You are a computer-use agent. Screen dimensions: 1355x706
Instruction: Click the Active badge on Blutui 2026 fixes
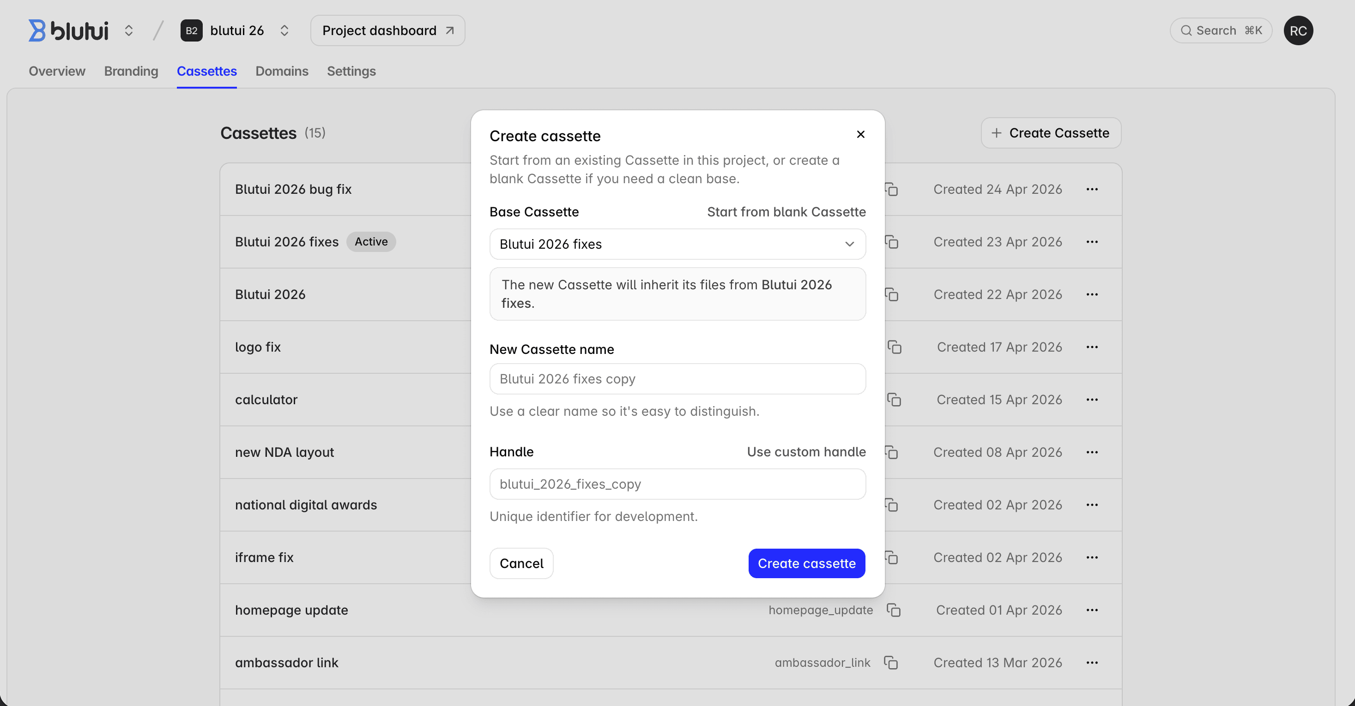click(x=371, y=242)
